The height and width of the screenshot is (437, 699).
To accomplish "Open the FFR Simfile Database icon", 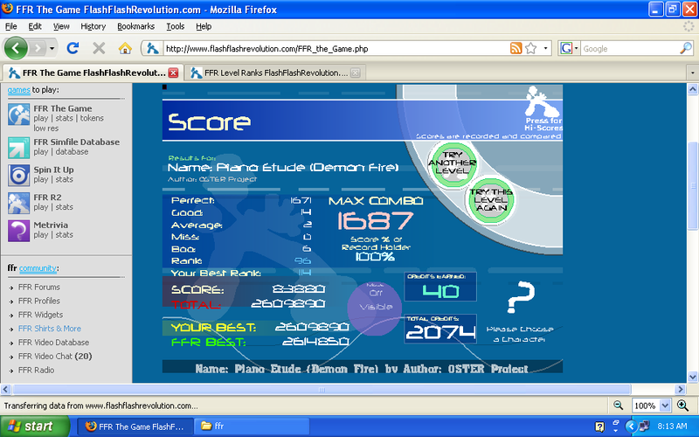I will coord(19,147).
